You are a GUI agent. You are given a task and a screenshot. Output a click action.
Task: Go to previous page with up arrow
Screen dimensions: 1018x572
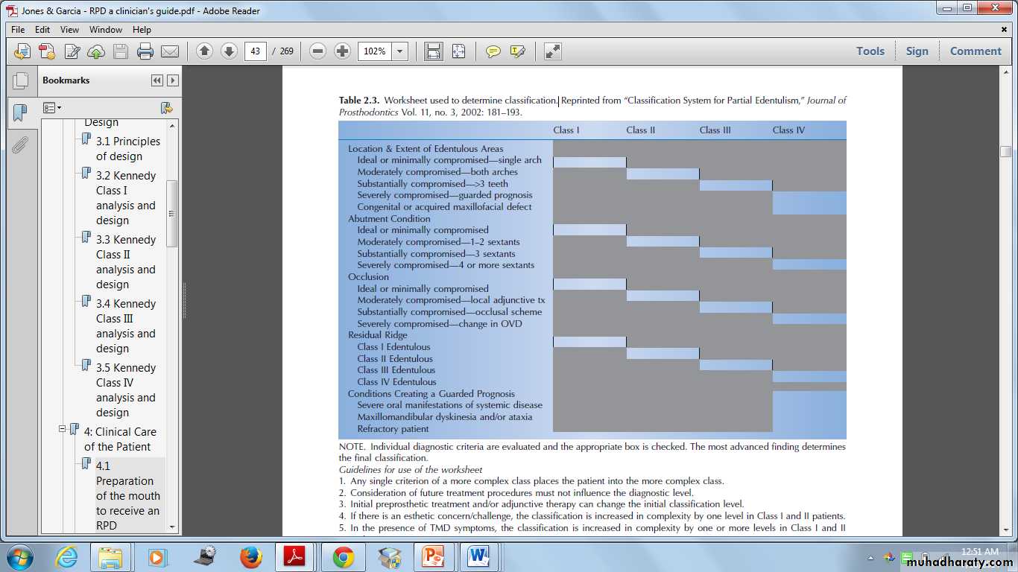(204, 51)
